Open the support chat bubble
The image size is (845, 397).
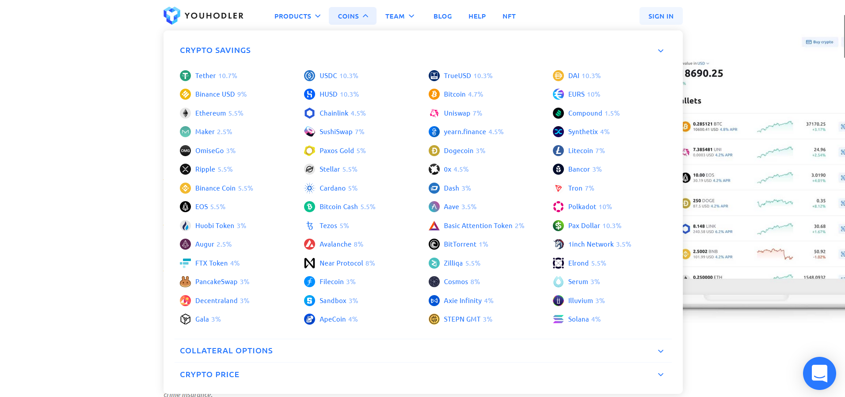(819, 373)
